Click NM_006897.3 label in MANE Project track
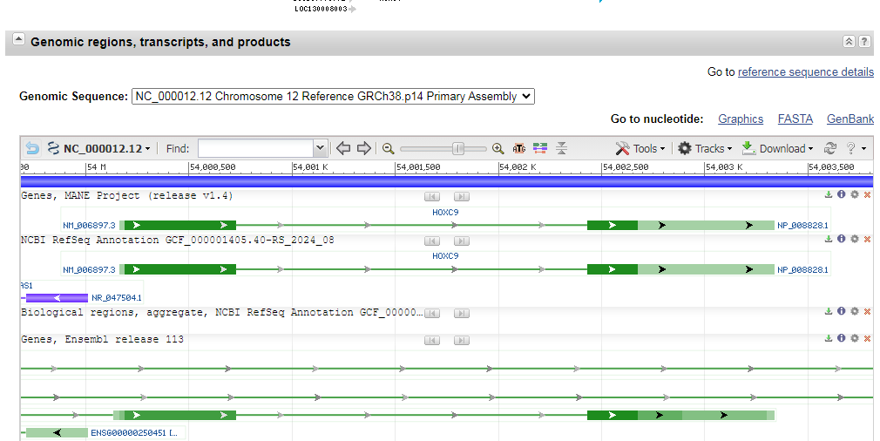Image resolution: width=880 pixels, height=441 pixels. [x=89, y=226]
